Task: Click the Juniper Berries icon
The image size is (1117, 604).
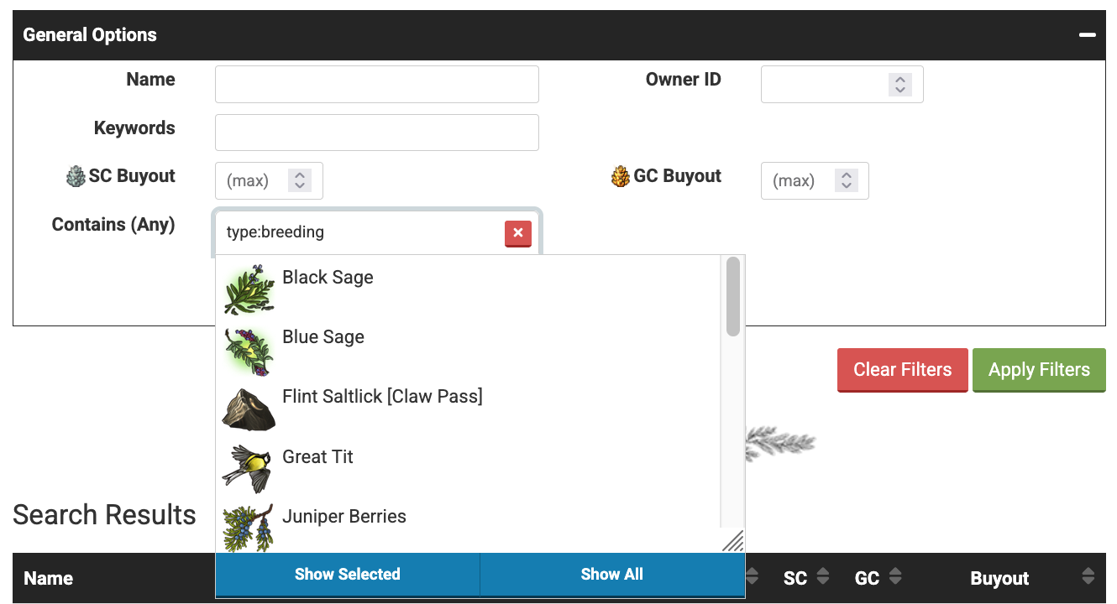Action: (249, 527)
